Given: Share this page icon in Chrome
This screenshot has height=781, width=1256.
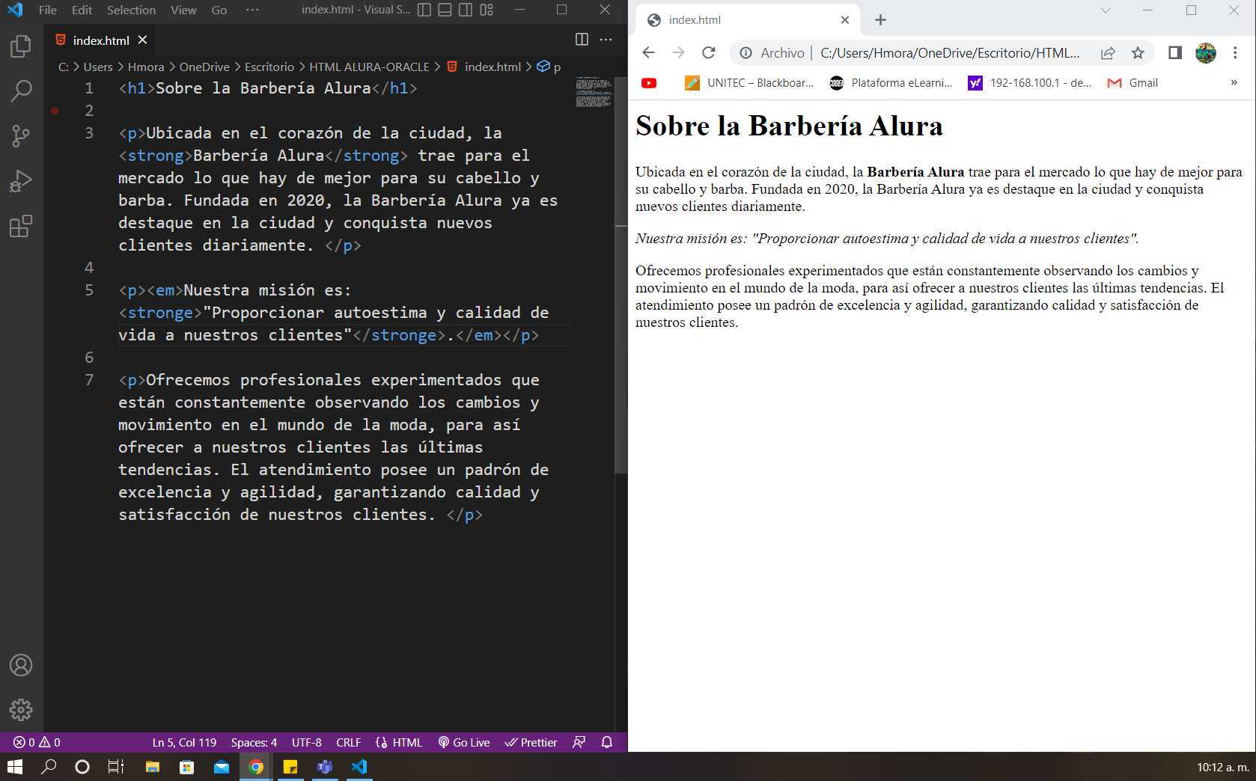Looking at the screenshot, I should coord(1108,52).
